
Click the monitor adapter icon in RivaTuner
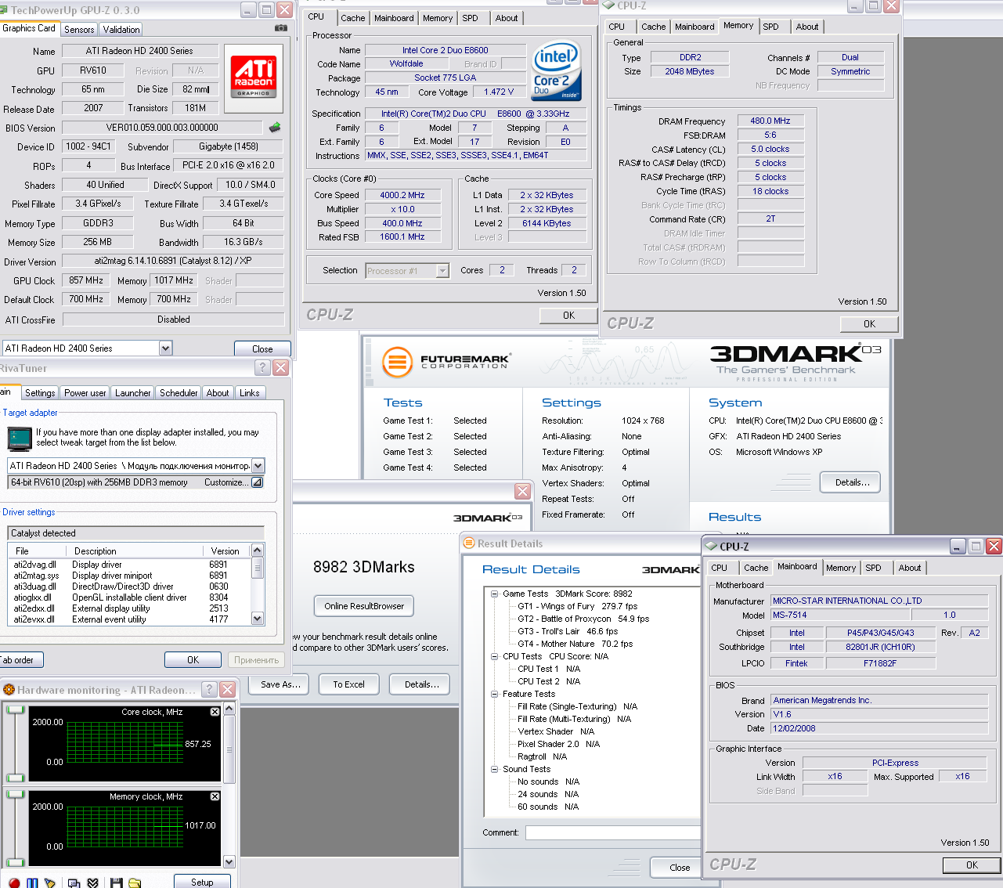(19, 439)
